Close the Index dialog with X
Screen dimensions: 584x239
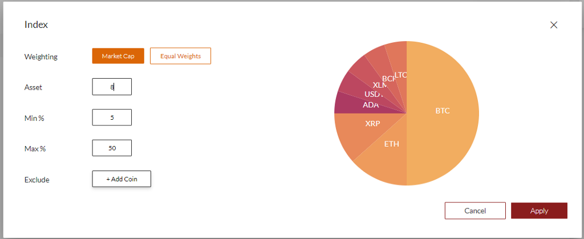553,25
